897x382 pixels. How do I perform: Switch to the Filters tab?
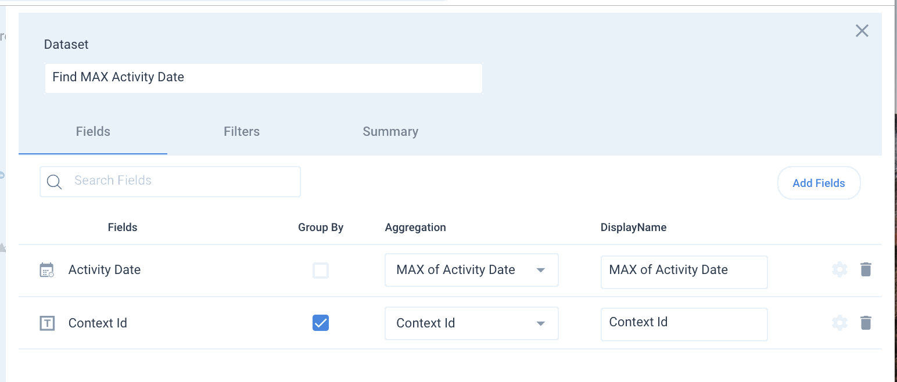[242, 131]
